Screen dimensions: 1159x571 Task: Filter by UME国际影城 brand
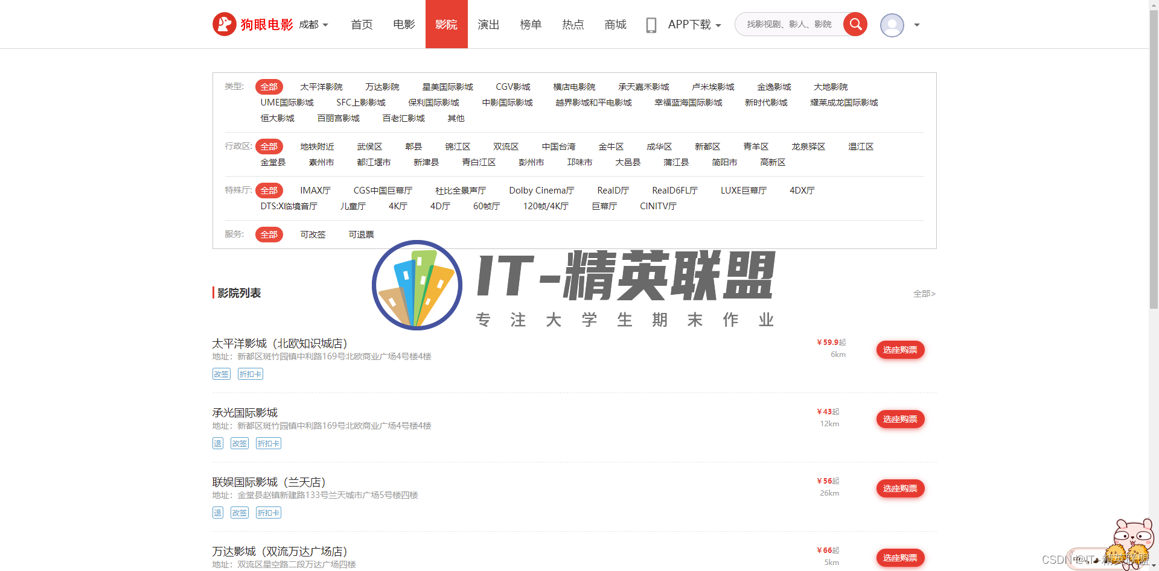287,103
